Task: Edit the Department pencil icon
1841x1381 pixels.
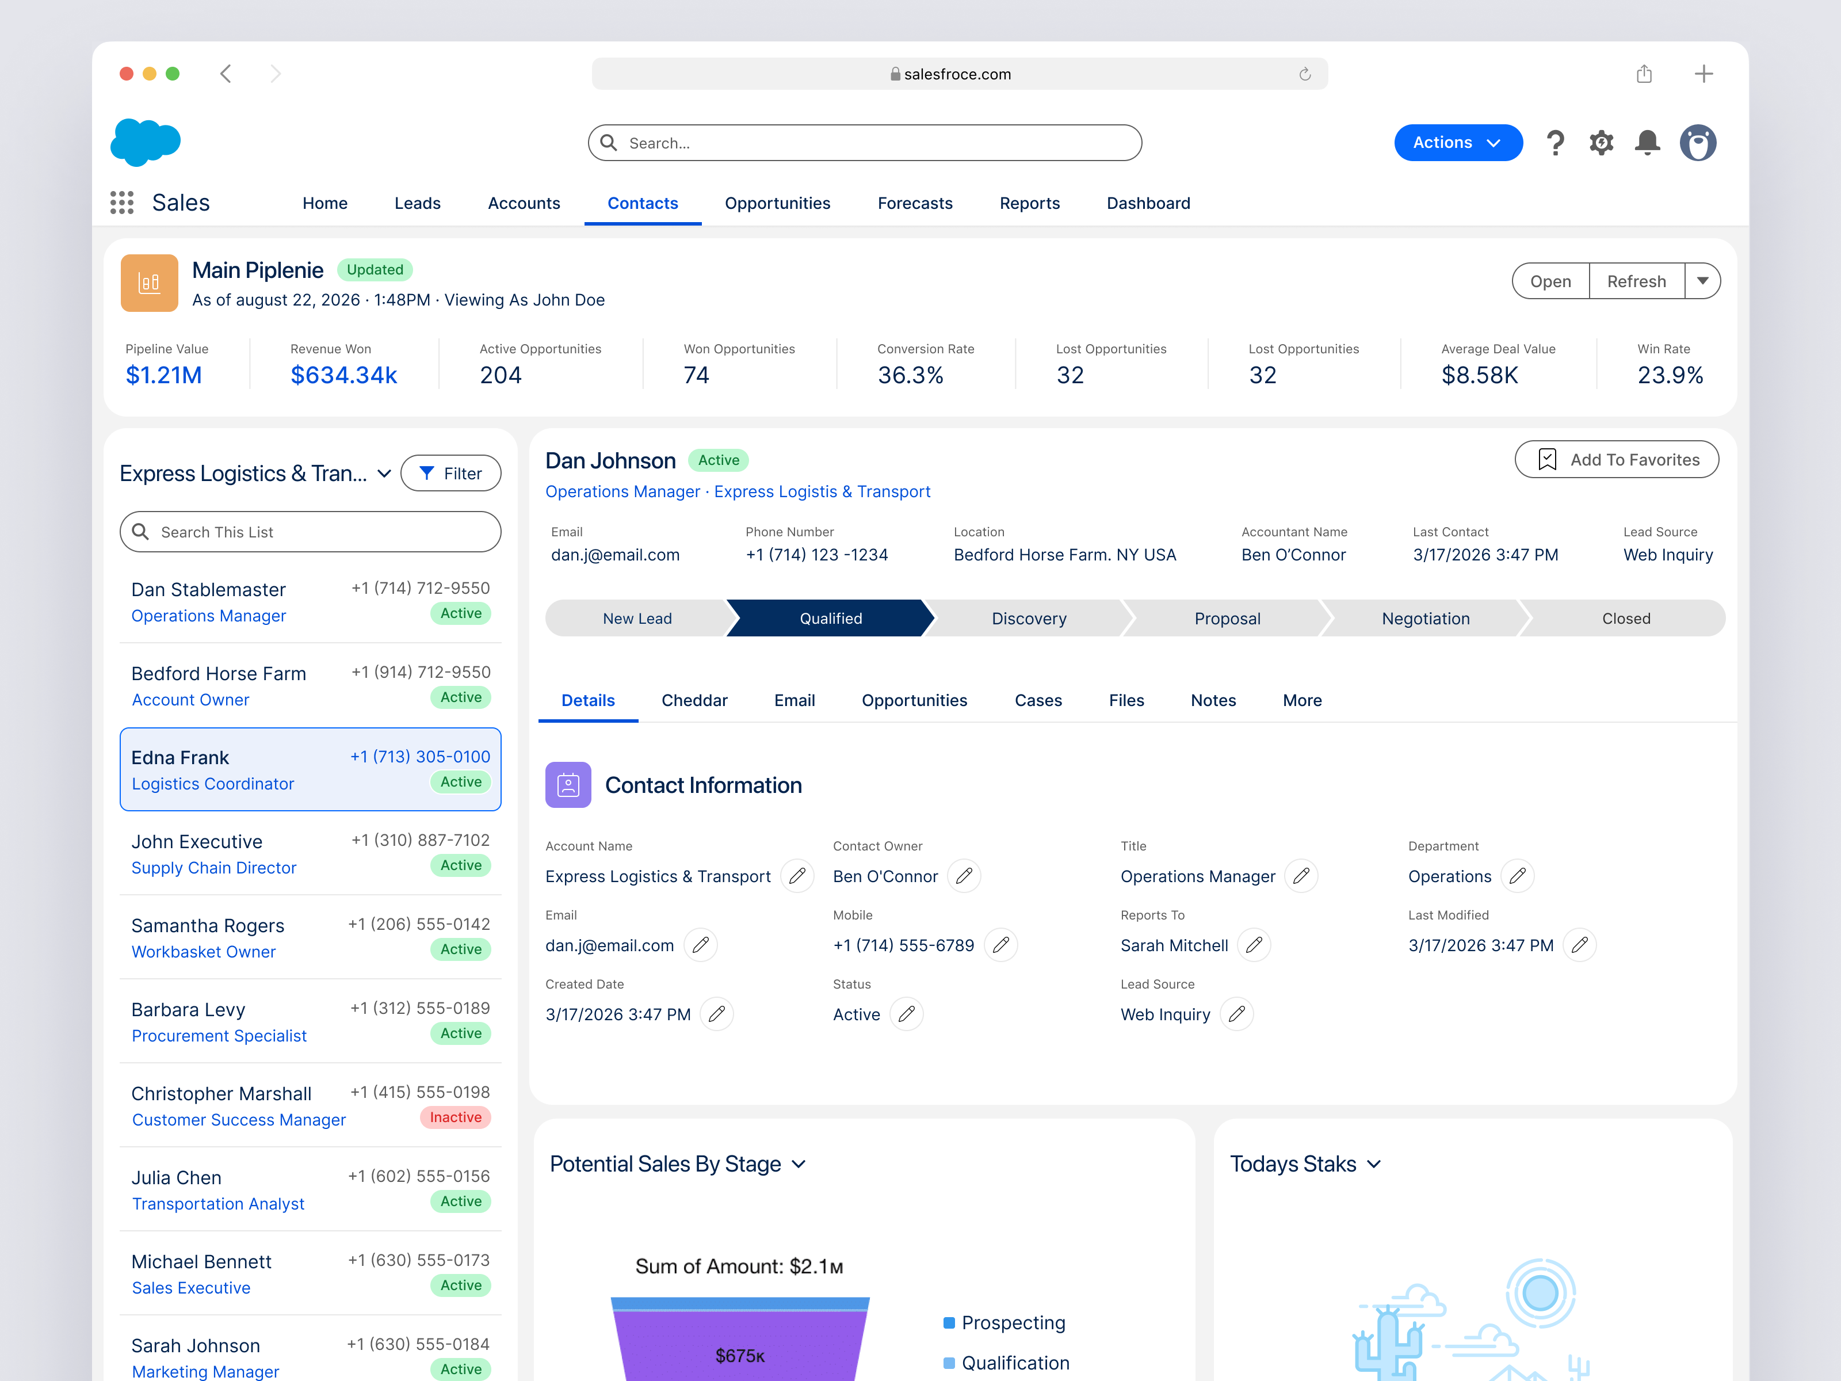Action: 1517,876
